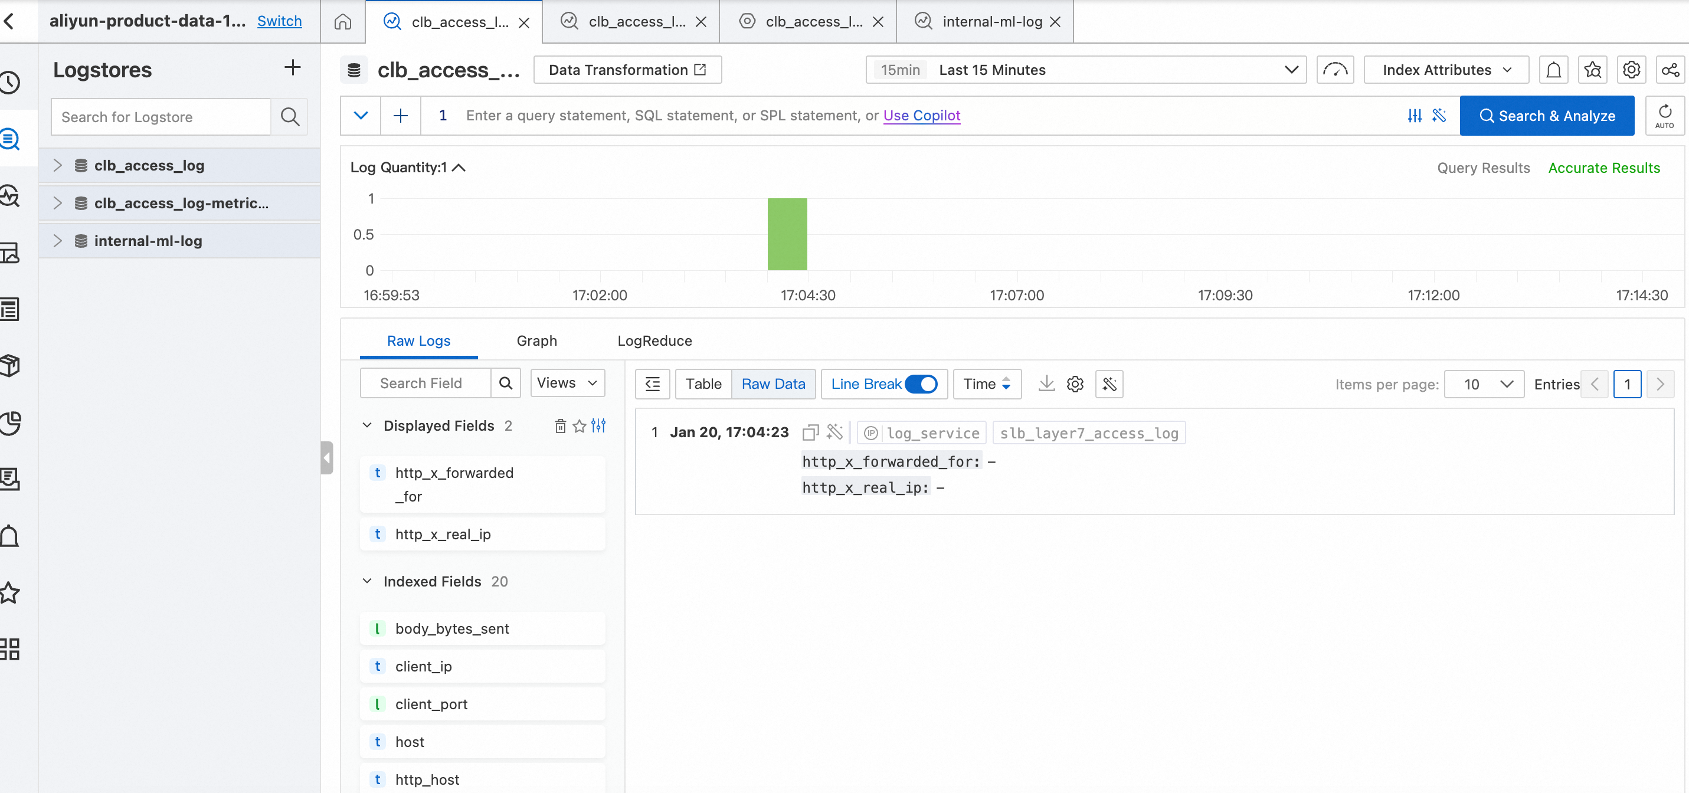The height and width of the screenshot is (793, 1689).
Task: Open the query dashboard gauge icon
Action: pos(1335,70)
